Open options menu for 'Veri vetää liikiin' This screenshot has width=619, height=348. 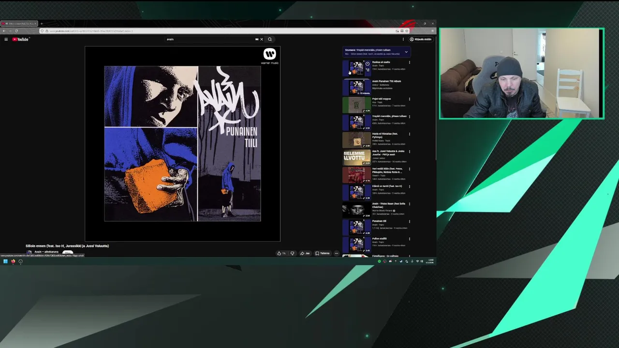click(x=410, y=169)
